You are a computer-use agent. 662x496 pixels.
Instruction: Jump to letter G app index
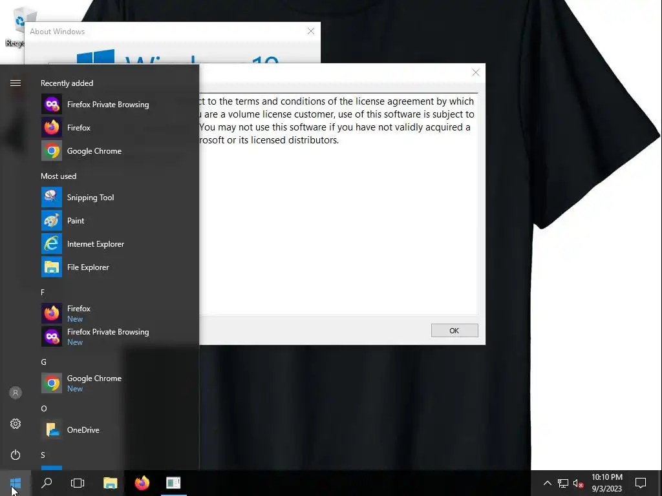click(x=43, y=362)
